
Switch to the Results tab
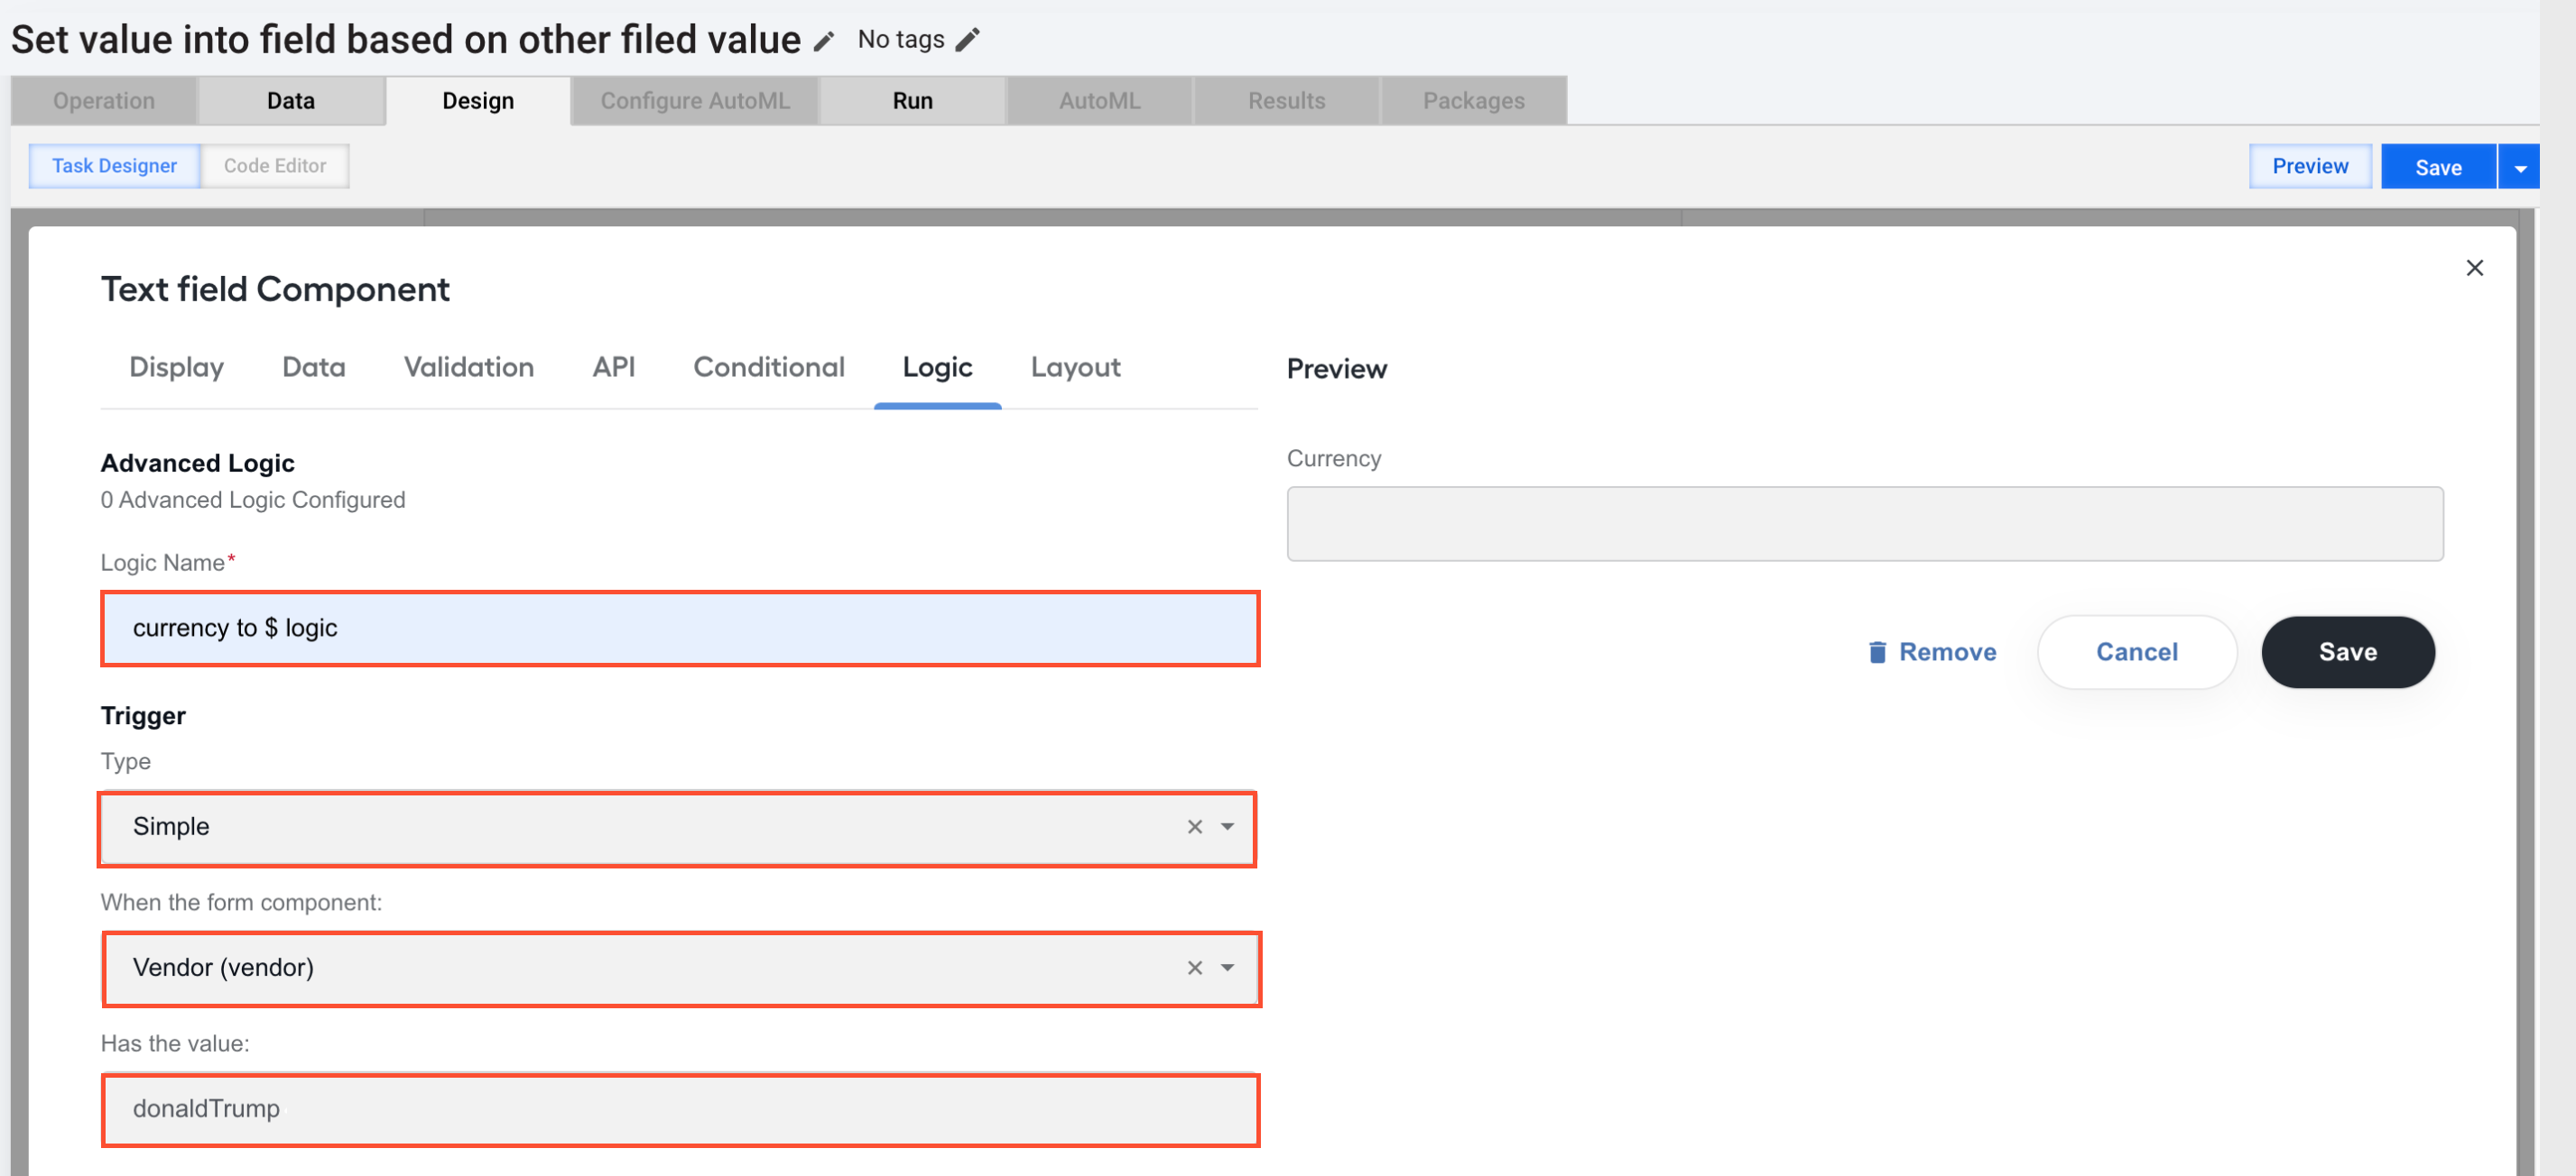tap(1286, 101)
